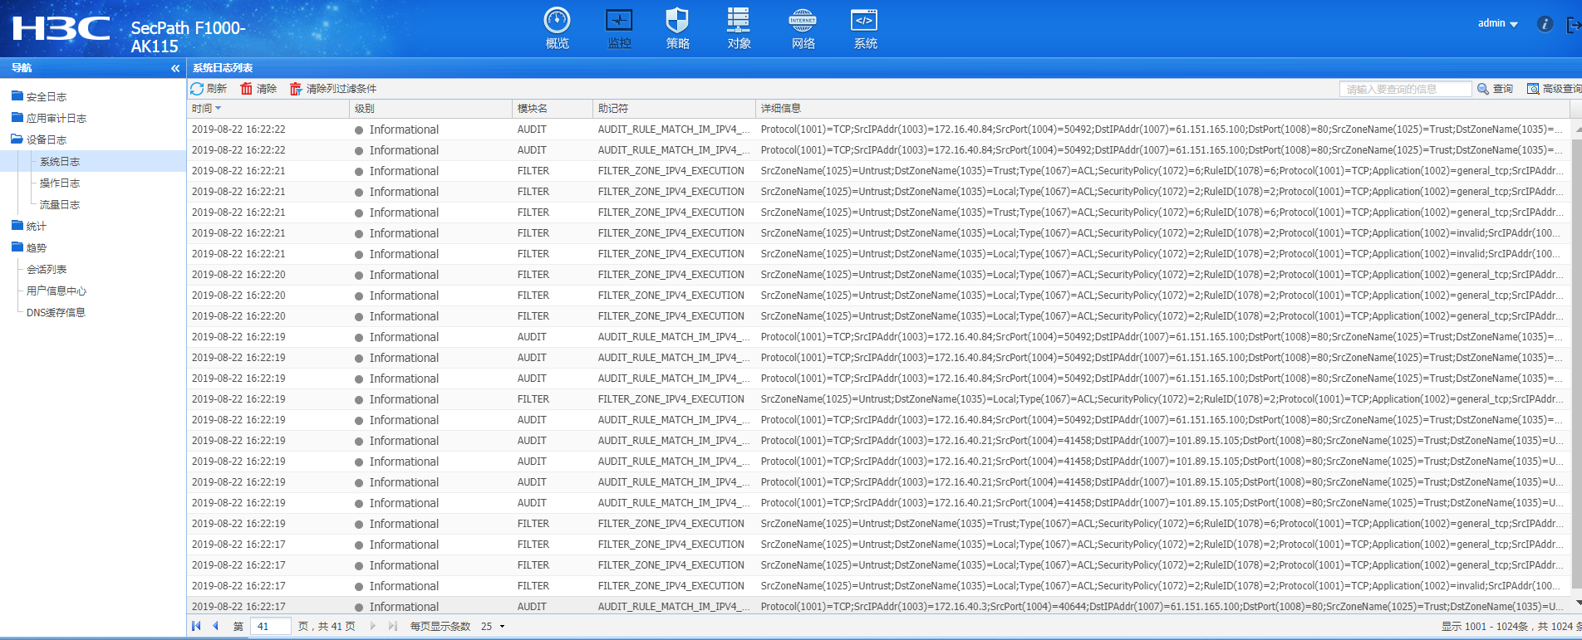Open the 策略 policy shield icon
The height and width of the screenshot is (640, 1582).
tap(677, 21)
